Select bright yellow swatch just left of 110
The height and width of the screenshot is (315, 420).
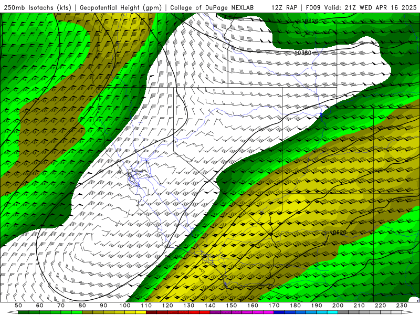[141, 312]
